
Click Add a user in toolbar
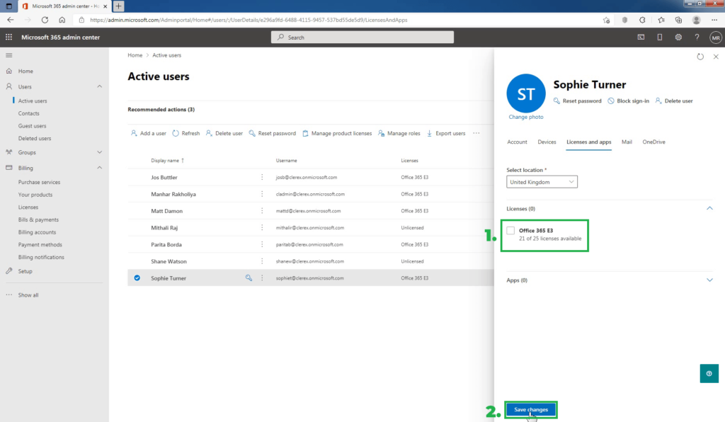[x=148, y=133]
